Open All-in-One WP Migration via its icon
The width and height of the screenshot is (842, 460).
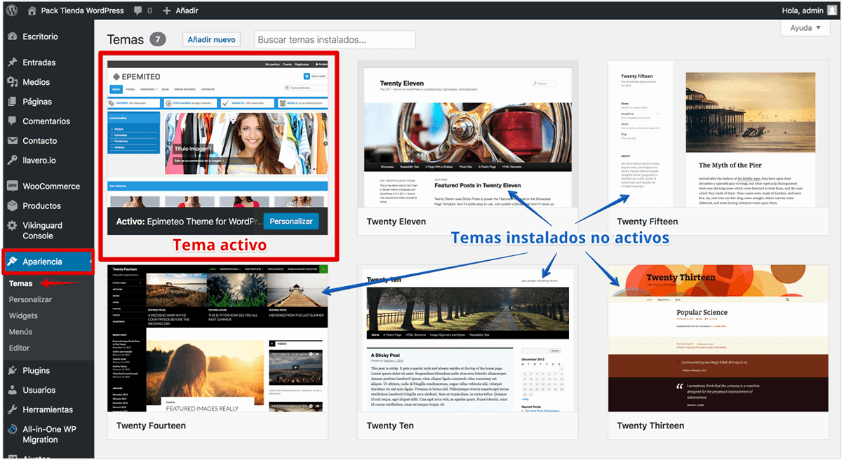(13, 429)
